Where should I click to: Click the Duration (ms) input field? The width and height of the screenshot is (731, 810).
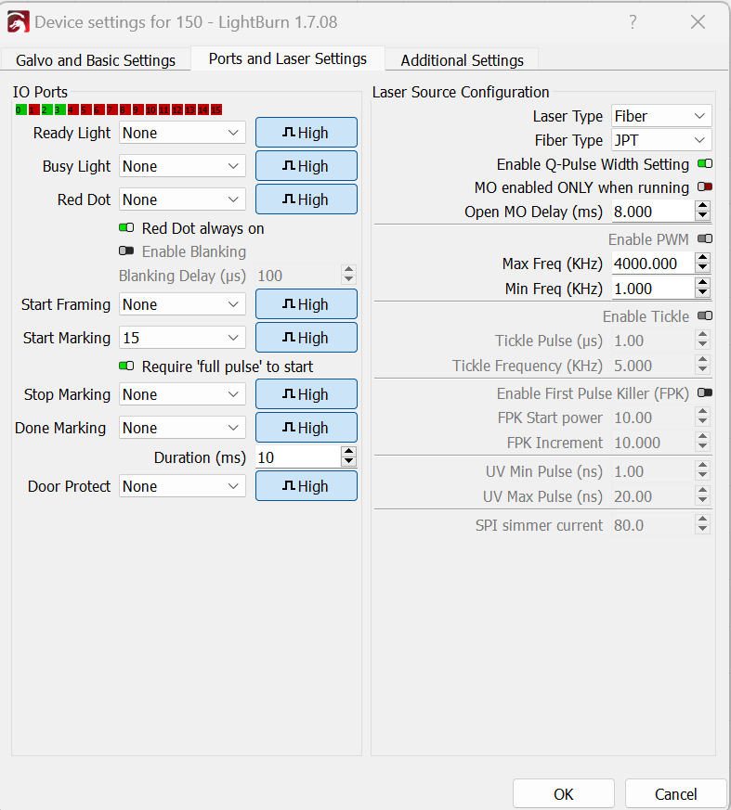tap(298, 457)
